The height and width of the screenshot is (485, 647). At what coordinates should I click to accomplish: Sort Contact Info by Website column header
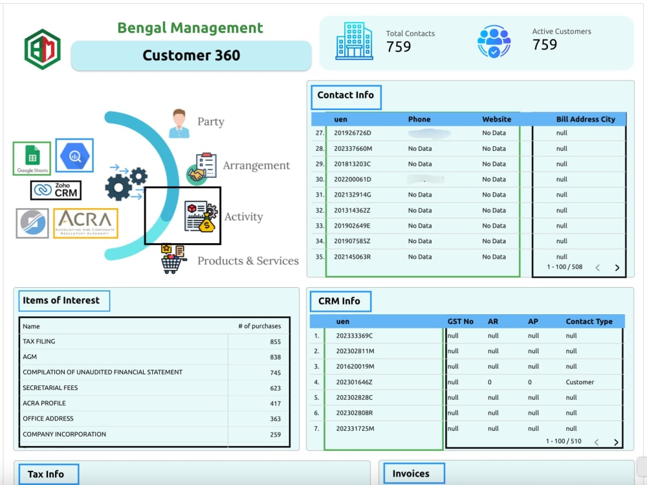point(496,119)
